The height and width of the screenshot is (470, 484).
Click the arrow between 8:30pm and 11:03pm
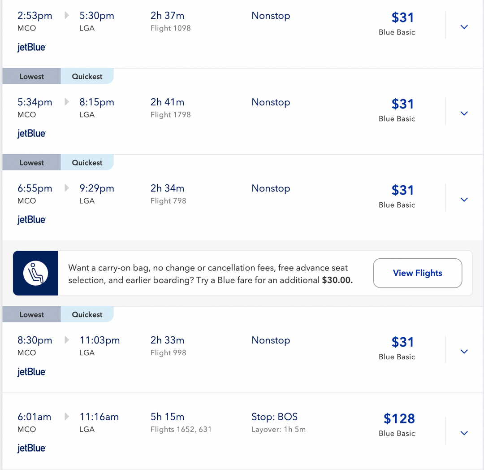66,340
